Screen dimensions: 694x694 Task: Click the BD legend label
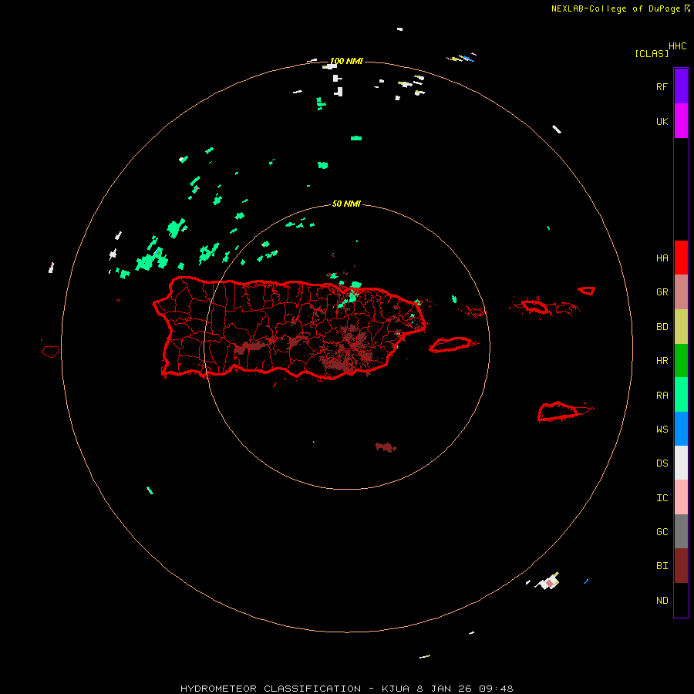tap(662, 327)
